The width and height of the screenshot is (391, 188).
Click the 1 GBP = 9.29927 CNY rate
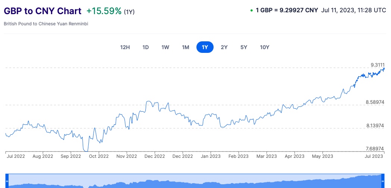tap(287, 10)
